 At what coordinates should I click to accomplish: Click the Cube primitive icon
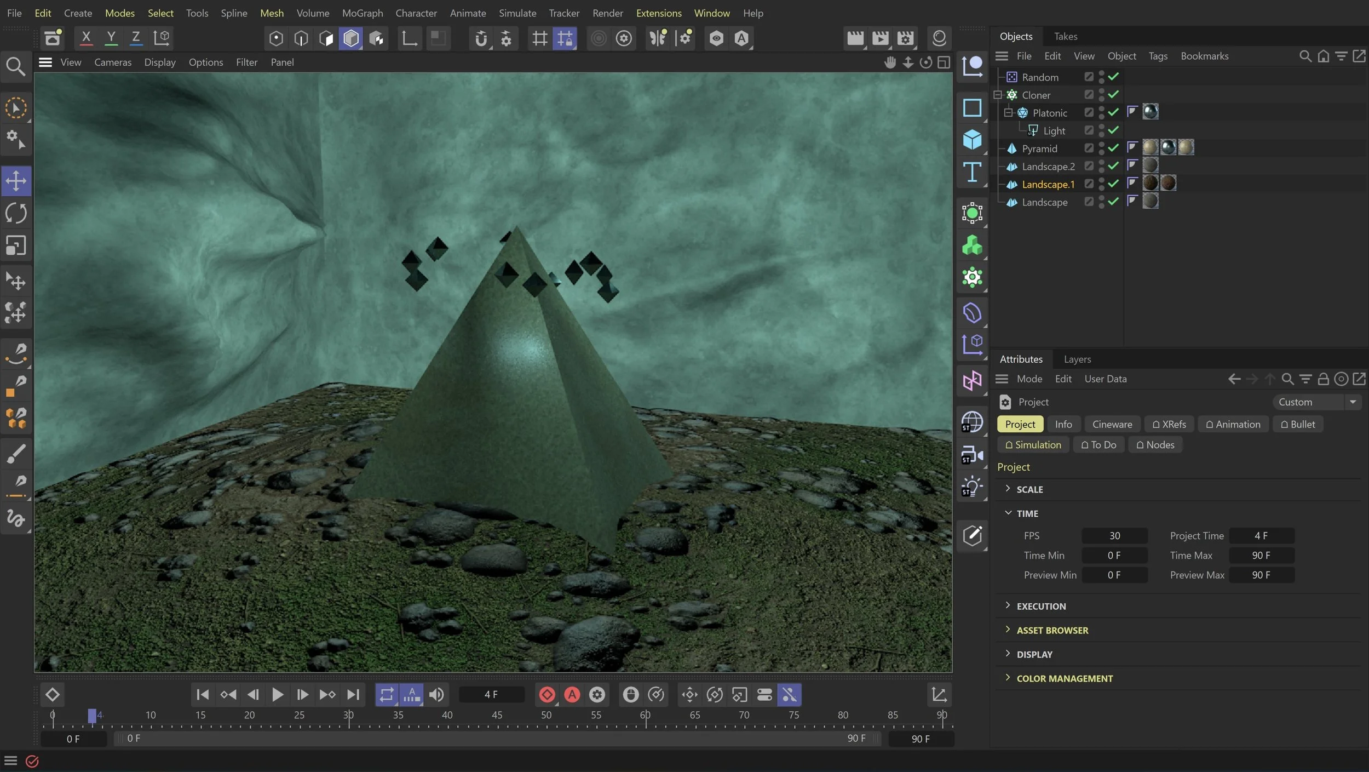(x=972, y=139)
